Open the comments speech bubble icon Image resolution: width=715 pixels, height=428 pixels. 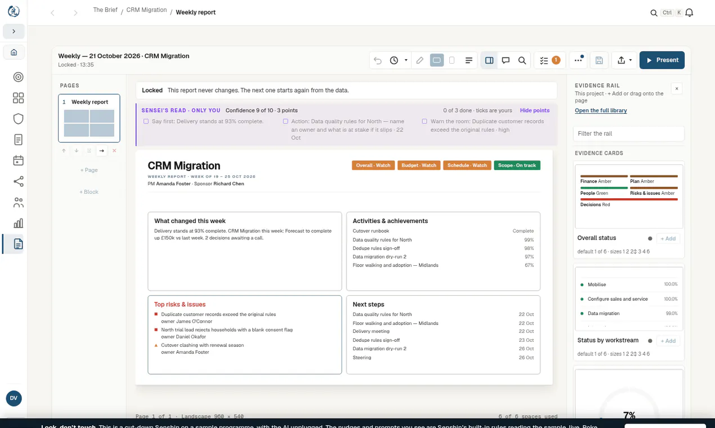coord(506,60)
